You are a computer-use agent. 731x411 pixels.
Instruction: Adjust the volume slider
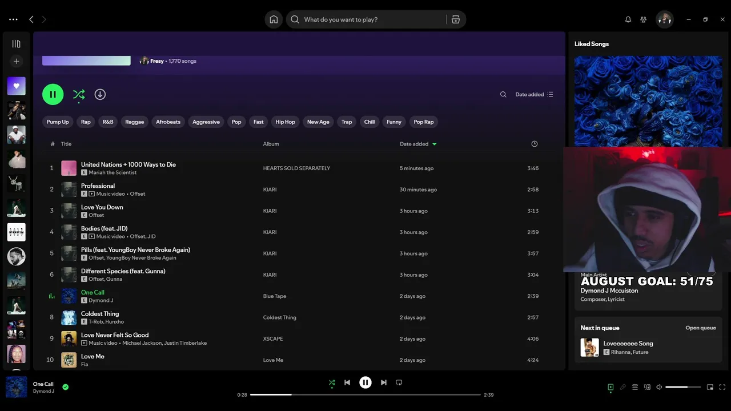(683, 387)
